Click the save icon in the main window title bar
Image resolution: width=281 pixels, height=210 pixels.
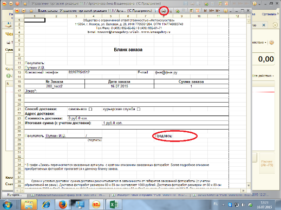click(x=185, y=4)
